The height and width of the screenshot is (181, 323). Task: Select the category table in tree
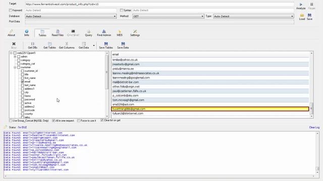25,60
